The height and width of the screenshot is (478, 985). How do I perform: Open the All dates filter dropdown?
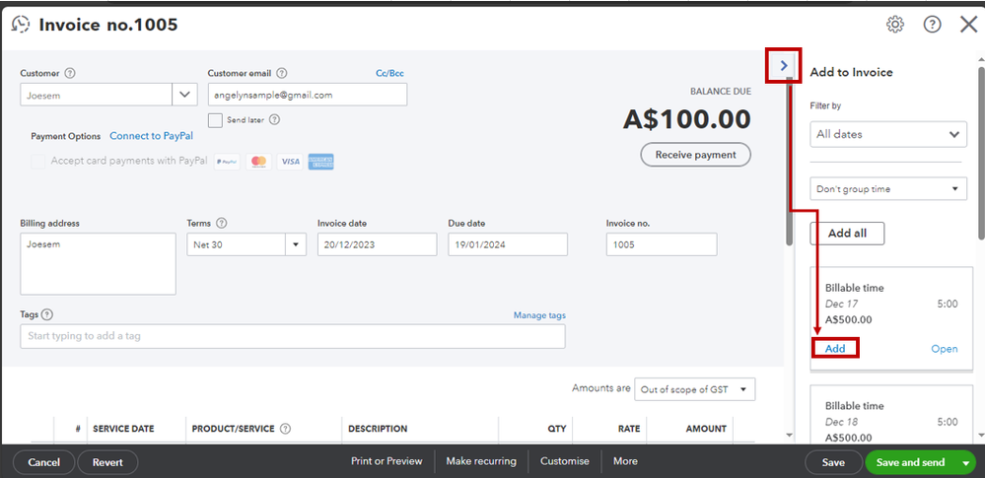pyautogui.click(x=888, y=134)
